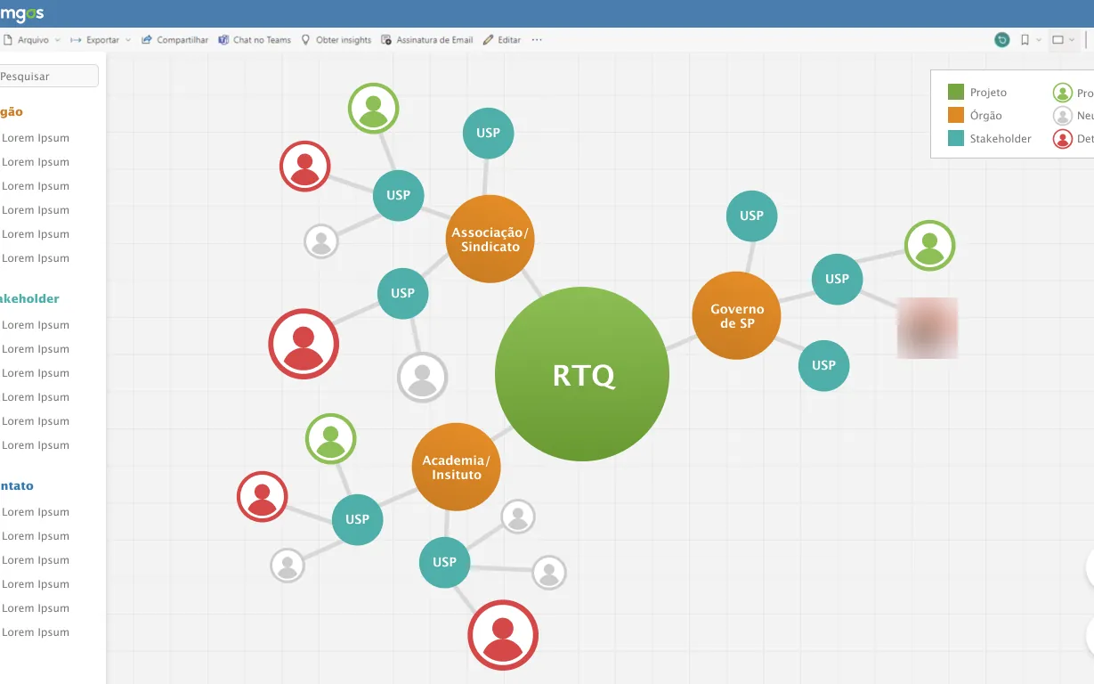The height and width of the screenshot is (684, 1094).
Task: Click the USP node directly above Governo de SP
Action: (x=751, y=215)
